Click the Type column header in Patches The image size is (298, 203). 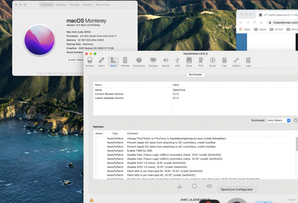tap(115, 133)
